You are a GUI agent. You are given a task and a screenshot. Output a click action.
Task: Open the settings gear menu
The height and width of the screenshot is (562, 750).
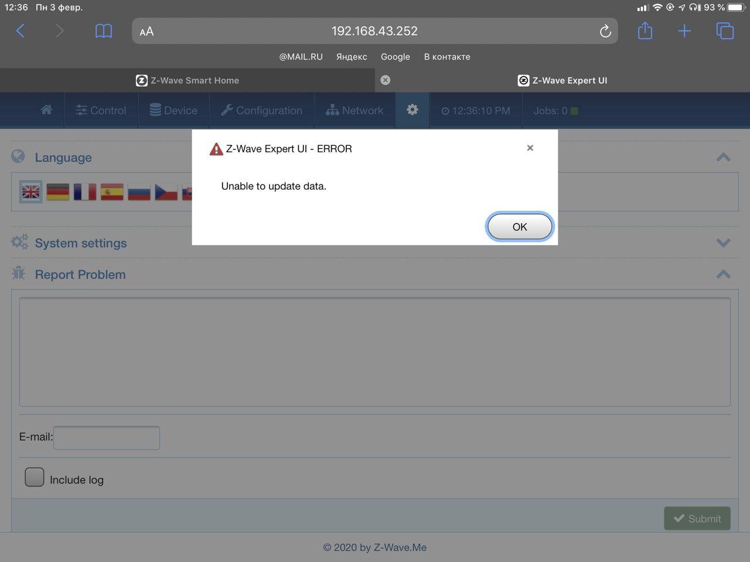tap(412, 110)
